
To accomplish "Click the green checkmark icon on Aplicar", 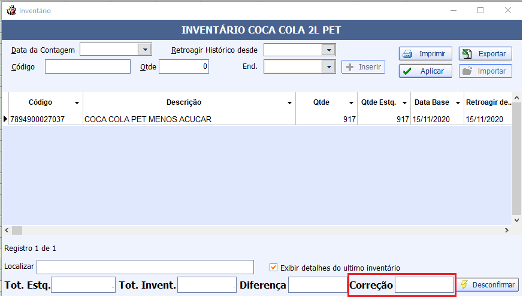I will 407,71.
